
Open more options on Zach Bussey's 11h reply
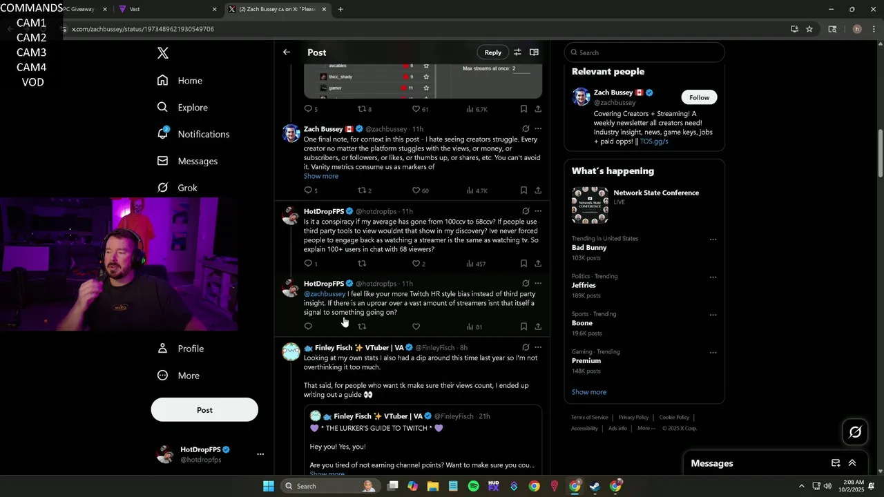tap(538, 128)
